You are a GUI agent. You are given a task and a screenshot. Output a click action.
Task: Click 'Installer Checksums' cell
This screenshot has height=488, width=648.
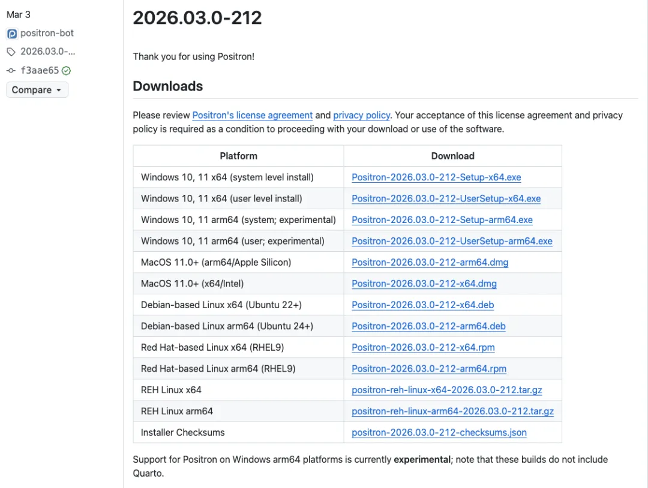tap(238, 433)
